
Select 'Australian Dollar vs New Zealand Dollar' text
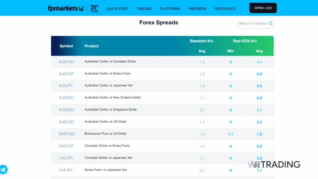tap(113, 97)
